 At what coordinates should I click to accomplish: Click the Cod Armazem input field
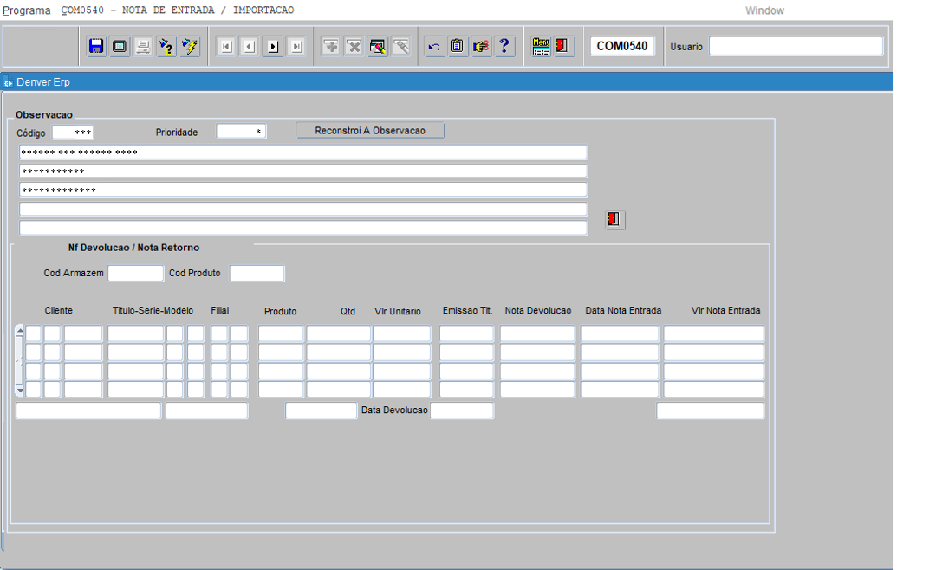click(135, 274)
